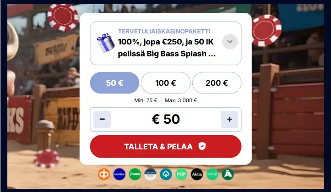
Task: Decrease deposit with the minus button
Action: point(102,119)
